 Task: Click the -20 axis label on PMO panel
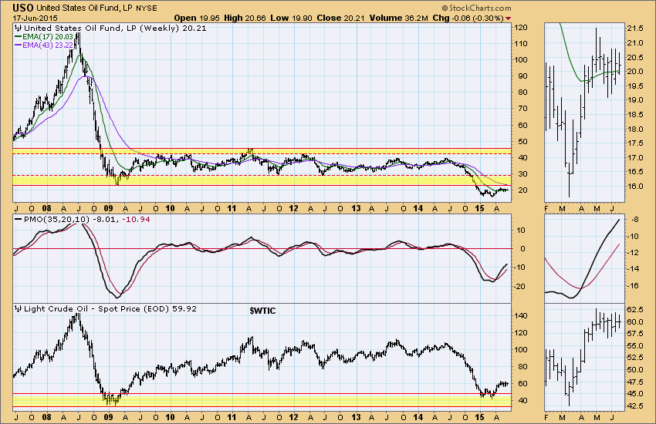(x=521, y=286)
